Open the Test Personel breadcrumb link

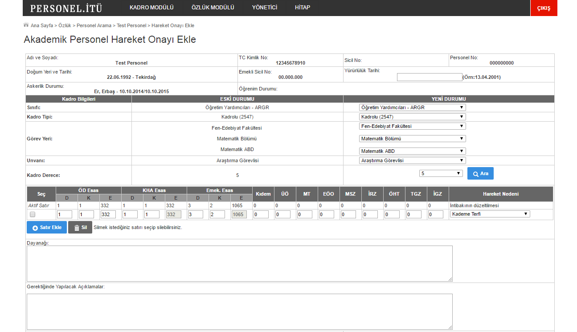click(x=131, y=26)
